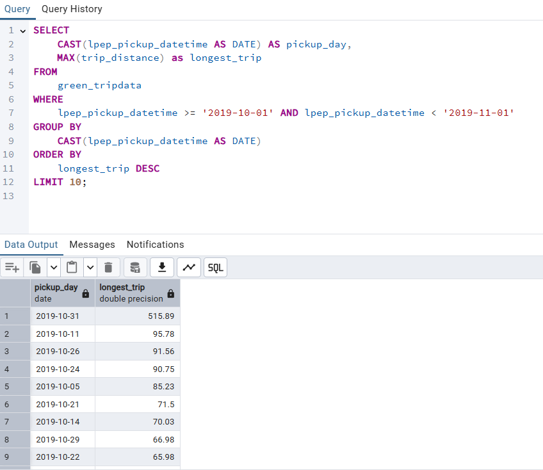Image resolution: width=543 pixels, height=470 pixels.
Task: Click the DESC keyword on line 11
Action: pyautogui.click(x=147, y=168)
